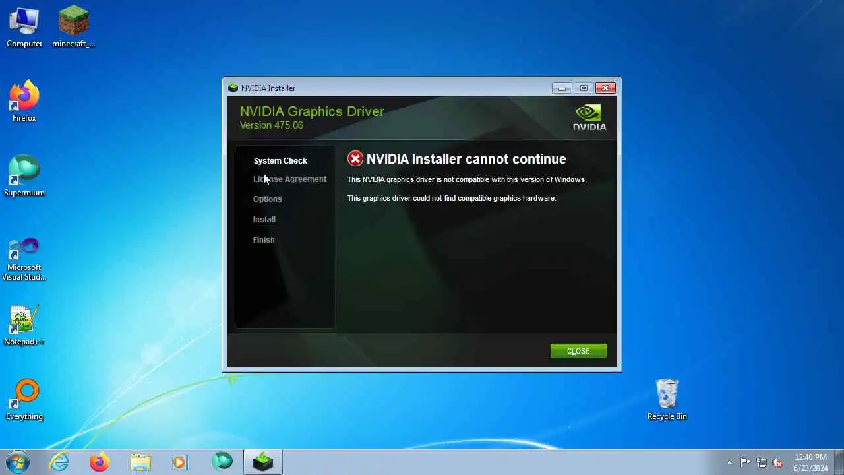Open the taskbar clock and date
The height and width of the screenshot is (475, 844).
click(x=810, y=462)
